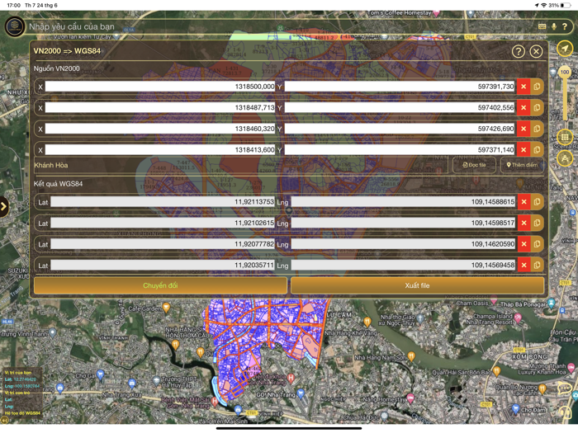The width and height of the screenshot is (578, 433).
Task: Tap the Cafe Garden map marker
Action: tap(166, 307)
